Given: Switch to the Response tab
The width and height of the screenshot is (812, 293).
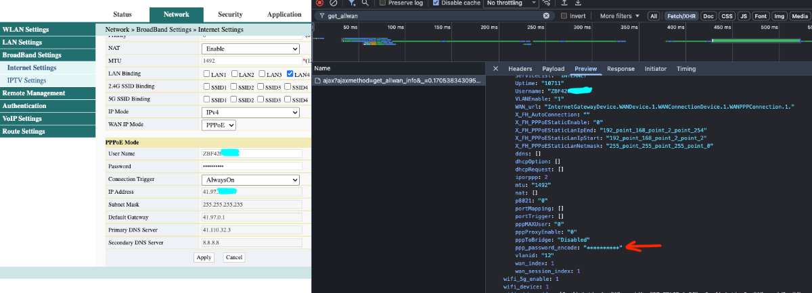Looking at the screenshot, I should pos(621,69).
